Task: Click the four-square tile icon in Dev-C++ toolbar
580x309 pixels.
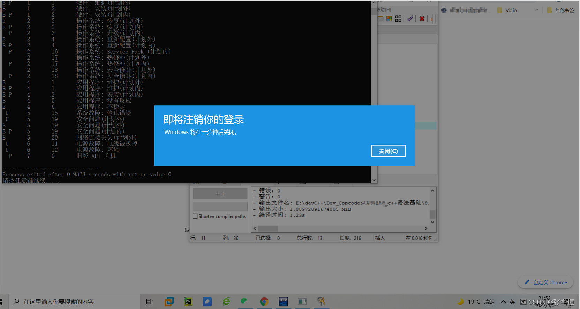Action: [x=398, y=18]
